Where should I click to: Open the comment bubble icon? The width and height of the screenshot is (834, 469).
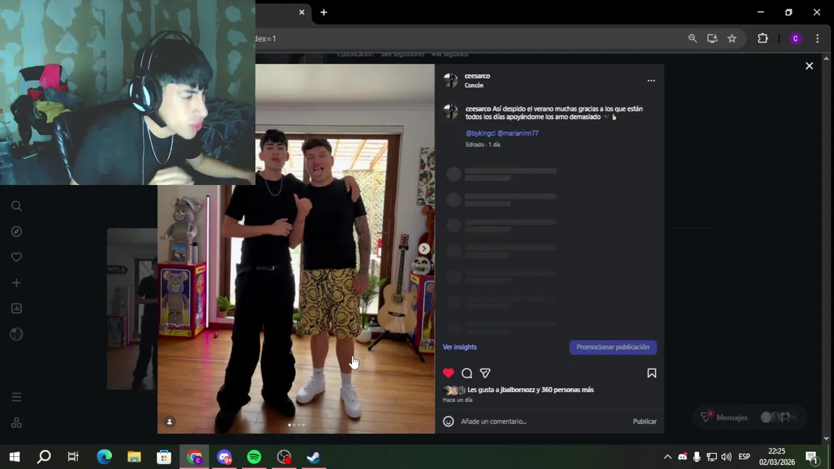[467, 373]
